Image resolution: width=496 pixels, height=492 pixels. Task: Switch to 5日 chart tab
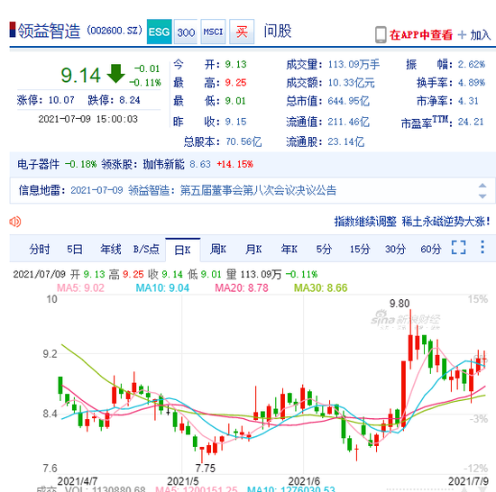tap(75, 249)
